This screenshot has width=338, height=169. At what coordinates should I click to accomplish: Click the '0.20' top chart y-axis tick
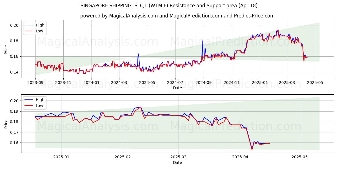point(14,25)
